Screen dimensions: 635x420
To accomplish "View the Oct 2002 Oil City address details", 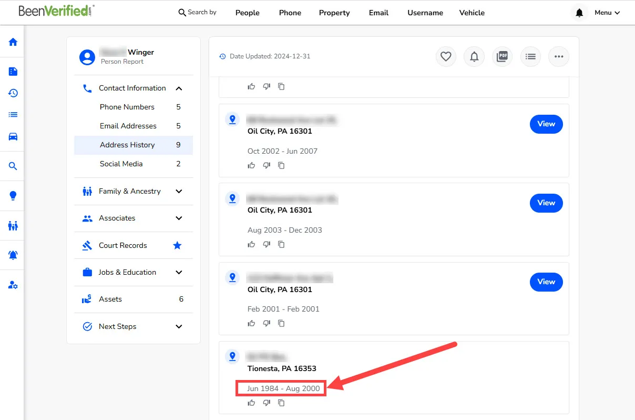I will (546, 124).
